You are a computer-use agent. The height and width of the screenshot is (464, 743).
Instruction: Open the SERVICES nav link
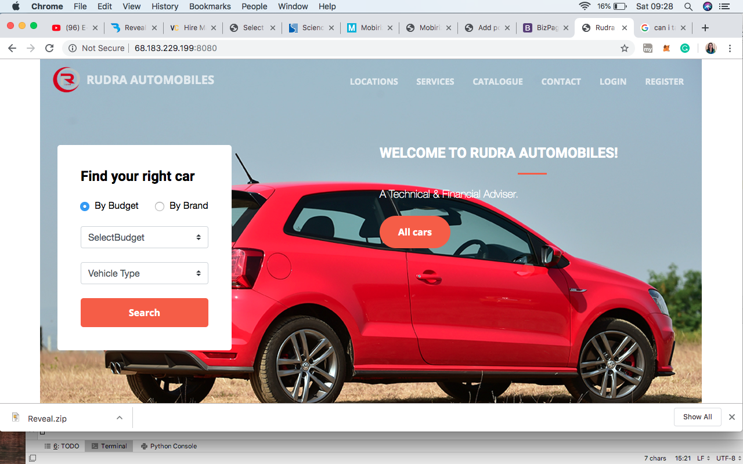click(435, 82)
